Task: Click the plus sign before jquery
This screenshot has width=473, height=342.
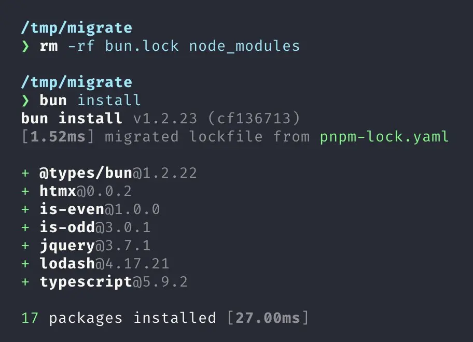Action: [x=25, y=246]
